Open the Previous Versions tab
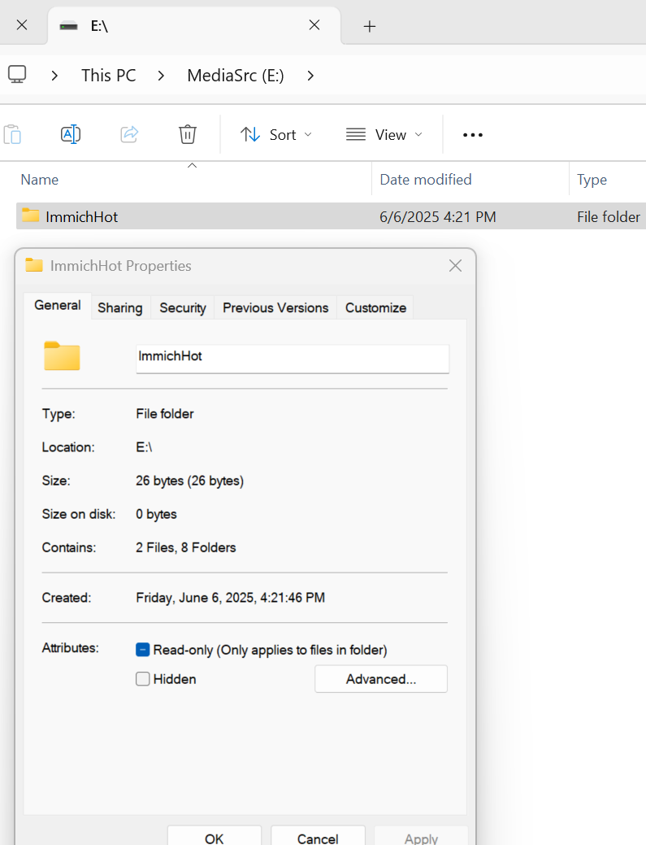646x845 pixels. click(x=275, y=307)
